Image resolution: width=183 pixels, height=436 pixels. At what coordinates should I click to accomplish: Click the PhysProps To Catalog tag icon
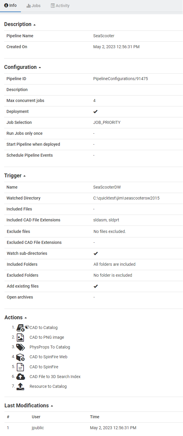pos(20,347)
